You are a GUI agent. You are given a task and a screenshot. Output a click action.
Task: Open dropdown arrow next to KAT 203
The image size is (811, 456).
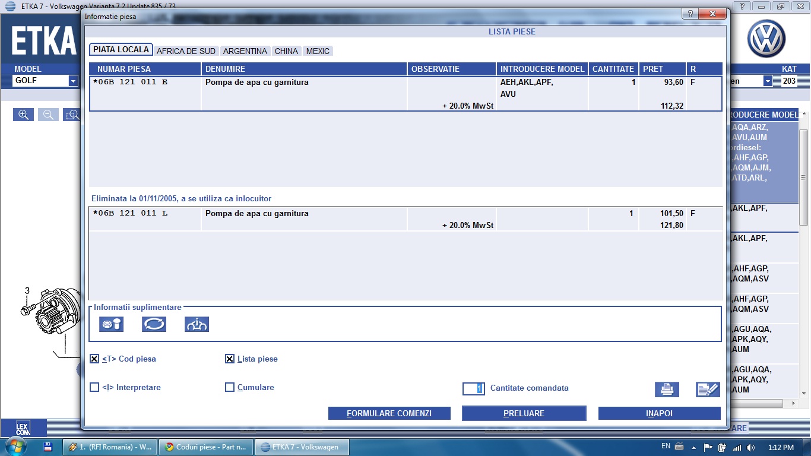click(768, 81)
